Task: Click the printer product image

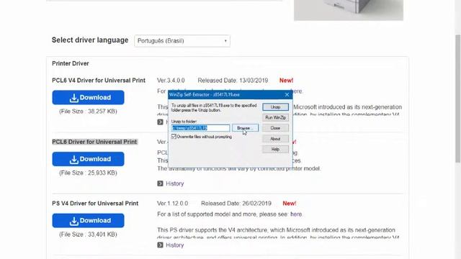Action: pyautogui.click(x=349, y=10)
